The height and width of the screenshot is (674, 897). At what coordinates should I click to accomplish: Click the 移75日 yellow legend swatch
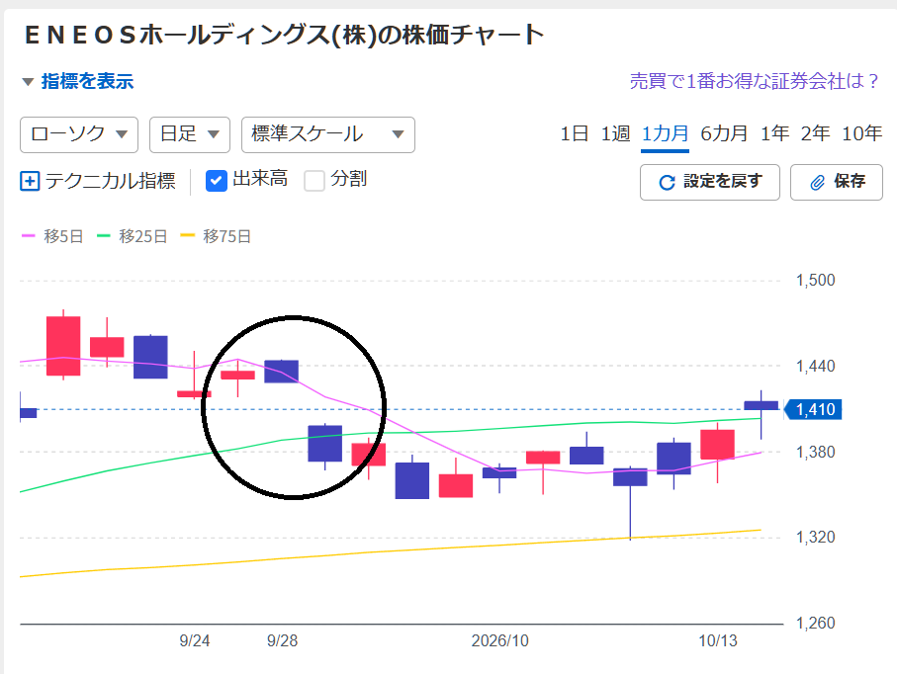(188, 236)
